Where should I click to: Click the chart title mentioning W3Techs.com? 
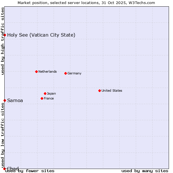click(86, 3)
